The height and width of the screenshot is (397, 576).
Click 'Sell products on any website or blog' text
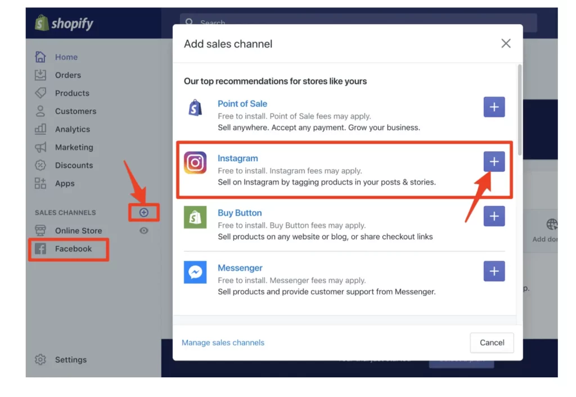click(x=326, y=237)
